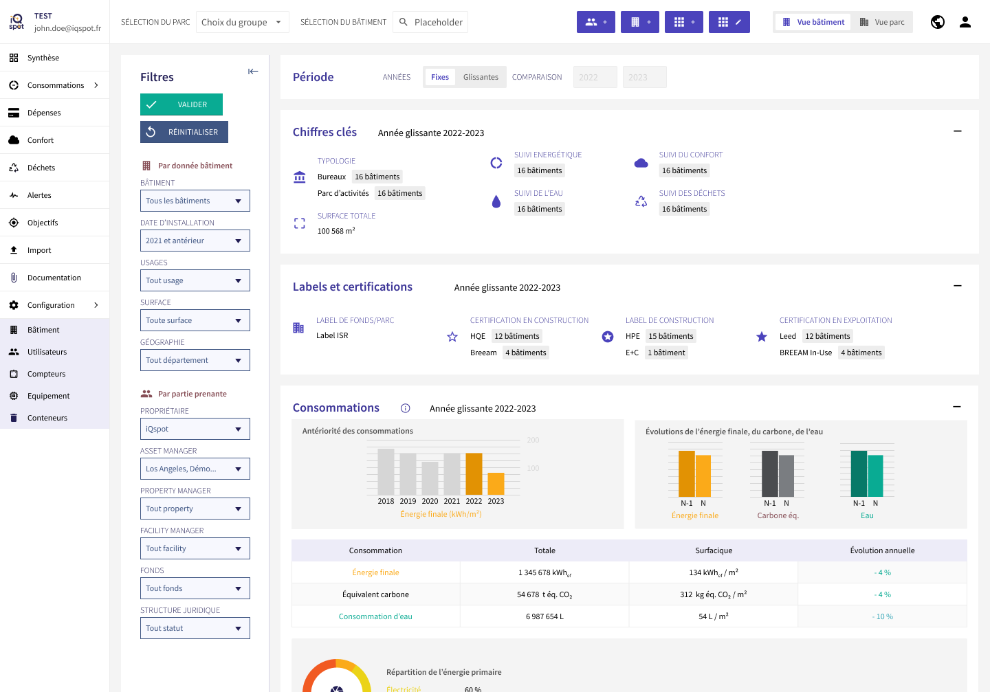Click the add building park grid button
The width and height of the screenshot is (990, 692).
pyautogui.click(x=684, y=22)
